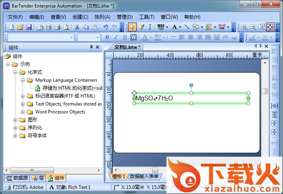Switch to the 数据源 tab

17,178
